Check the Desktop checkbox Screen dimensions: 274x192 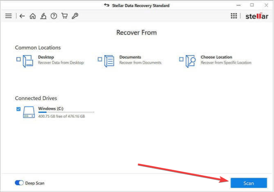[18, 59]
